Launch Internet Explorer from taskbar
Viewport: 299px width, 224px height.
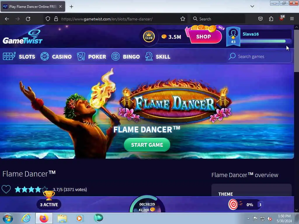[x=26, y=218]
